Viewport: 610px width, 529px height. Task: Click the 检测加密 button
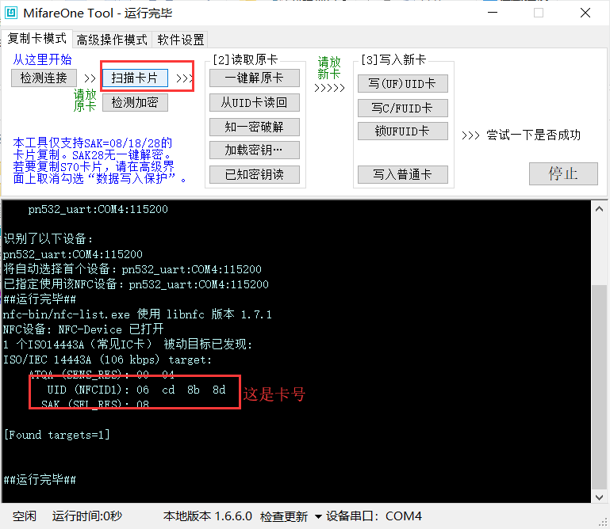point(135,102)
